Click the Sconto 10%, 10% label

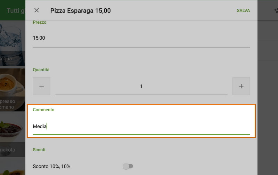point(51,166)
